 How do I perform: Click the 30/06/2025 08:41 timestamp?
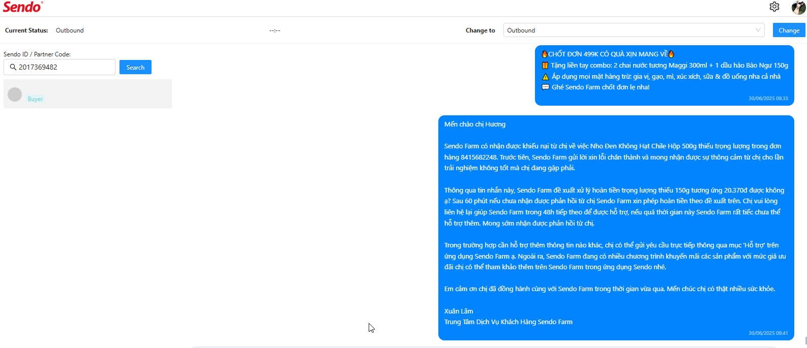click(768, 333)
